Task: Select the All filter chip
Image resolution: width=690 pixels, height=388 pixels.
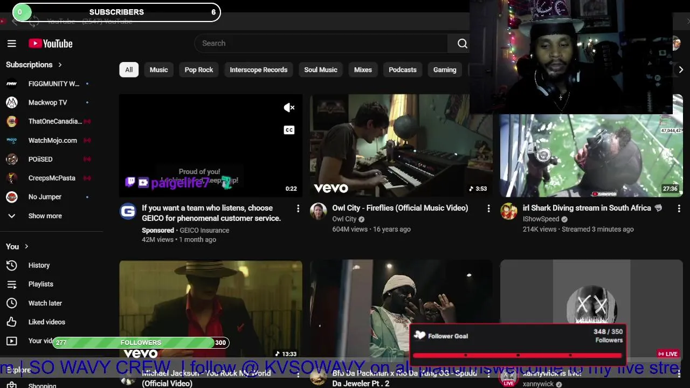Action: pos(129,70)
